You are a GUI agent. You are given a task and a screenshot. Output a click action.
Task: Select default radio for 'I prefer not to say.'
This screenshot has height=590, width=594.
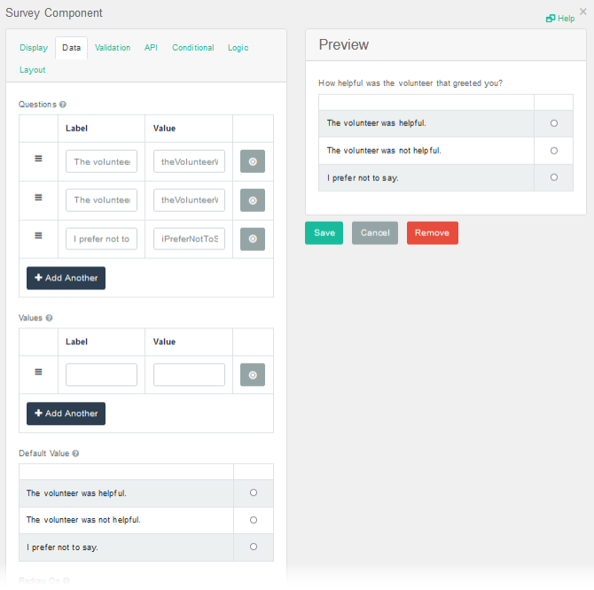click(254, 547)
